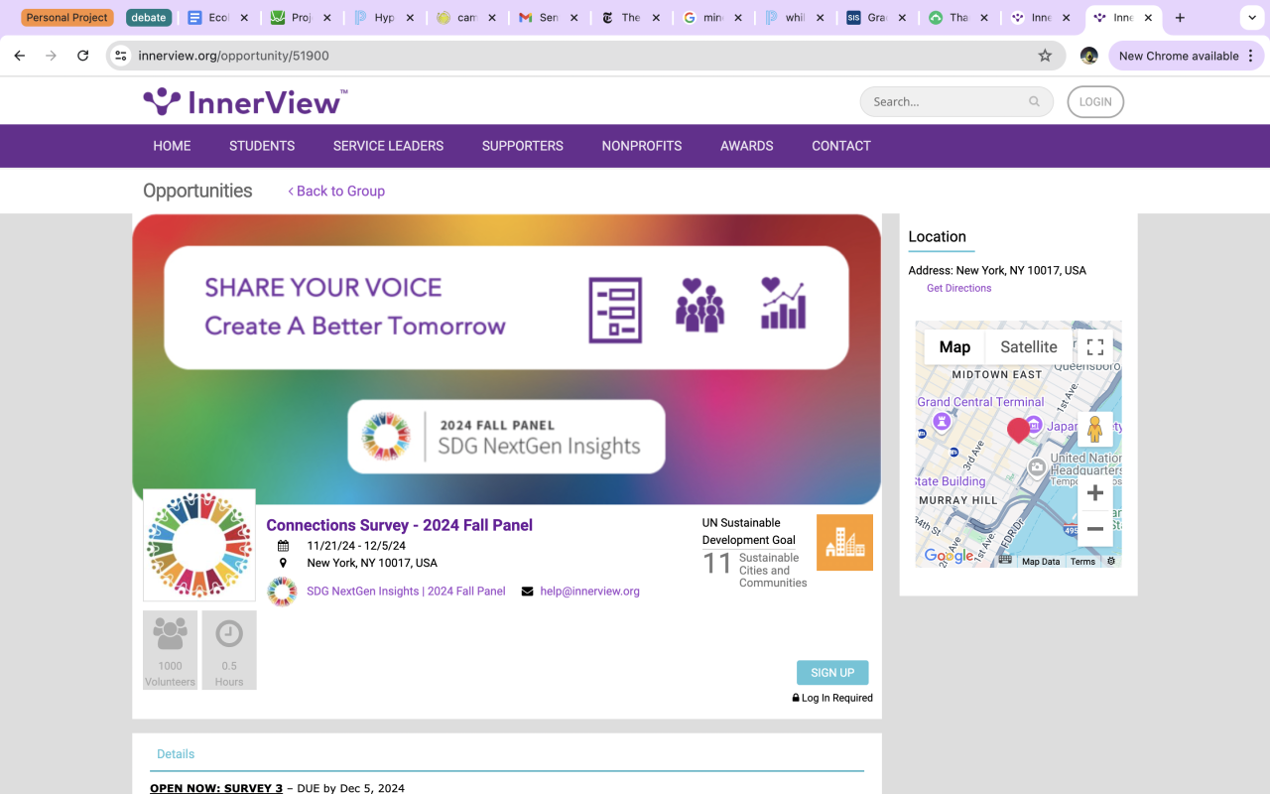
Task: Click the Share Your Voice banner image
Action: [x=506, y=359]
